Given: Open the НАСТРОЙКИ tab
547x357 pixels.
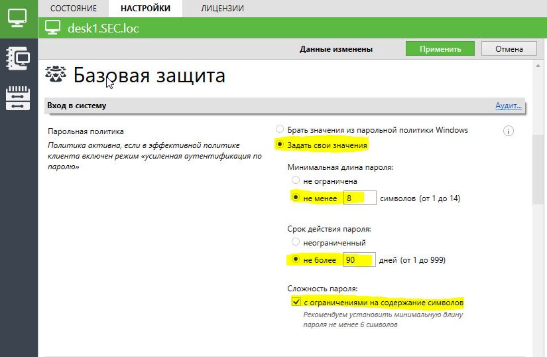Looking at the screenshot, I should [x=145, y=9].
